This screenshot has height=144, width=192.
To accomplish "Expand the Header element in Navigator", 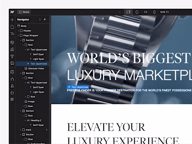I will (18, 31).
